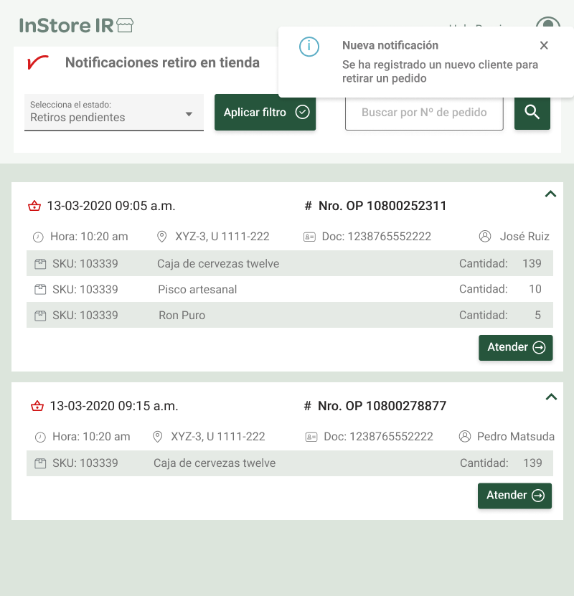This screenshot has width=574, height=596.
Task: Collapse the order 10800278877 card
Action: pyautogui.click(x=550, y=397)
